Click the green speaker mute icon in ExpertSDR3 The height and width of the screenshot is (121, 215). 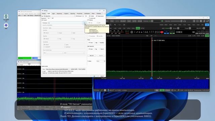[162, 21]
